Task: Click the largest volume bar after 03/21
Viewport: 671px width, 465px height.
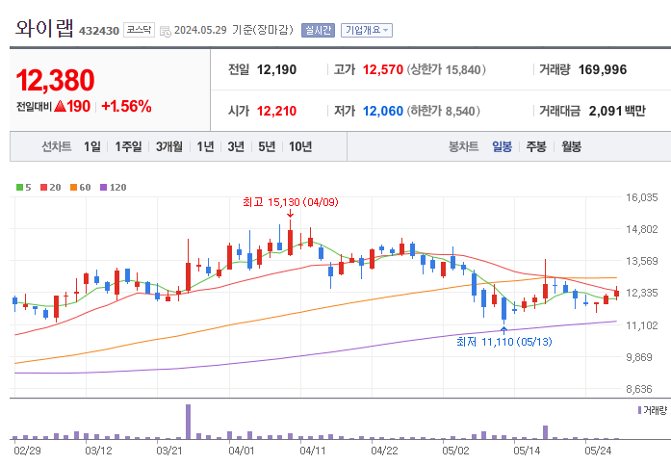Action: pos(188,422)
